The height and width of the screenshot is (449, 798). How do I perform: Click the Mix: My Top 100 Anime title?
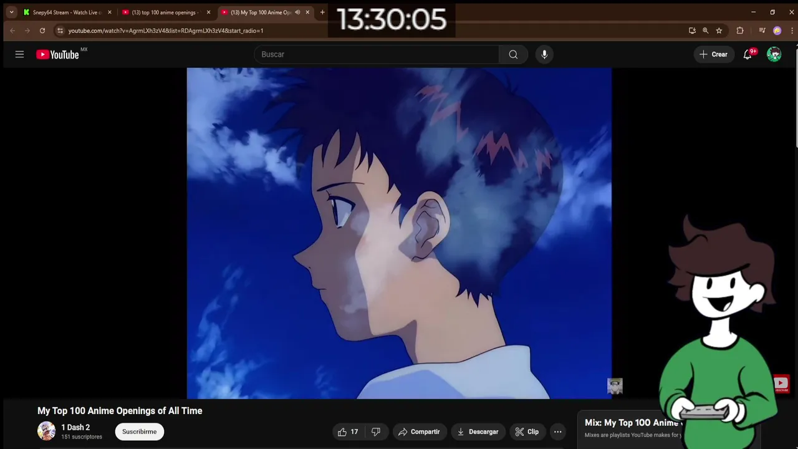632,423
